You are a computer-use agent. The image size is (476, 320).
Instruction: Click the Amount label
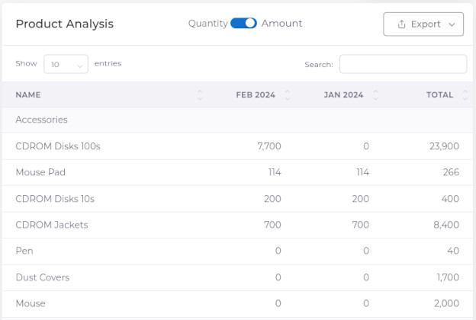[281, 24]
